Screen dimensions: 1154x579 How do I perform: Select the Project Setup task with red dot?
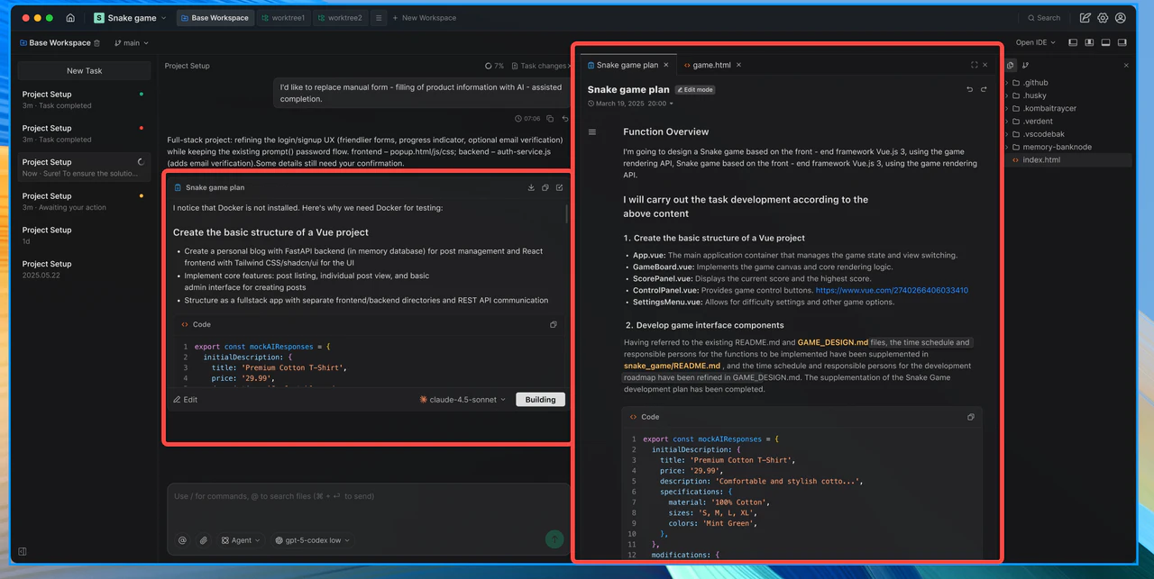coord(84,133)
